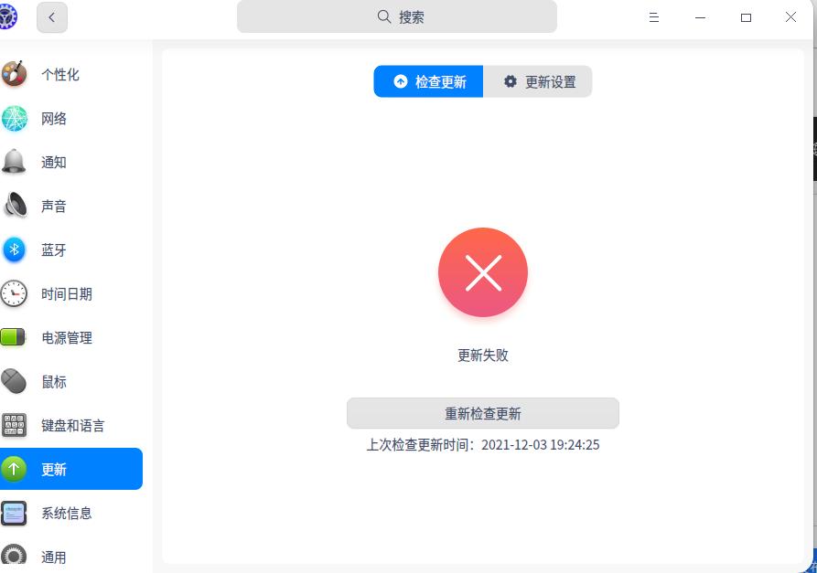Go back using the arrow button
Image resolution: width=817 pixels, height=573 pixels.
(52, 16)
